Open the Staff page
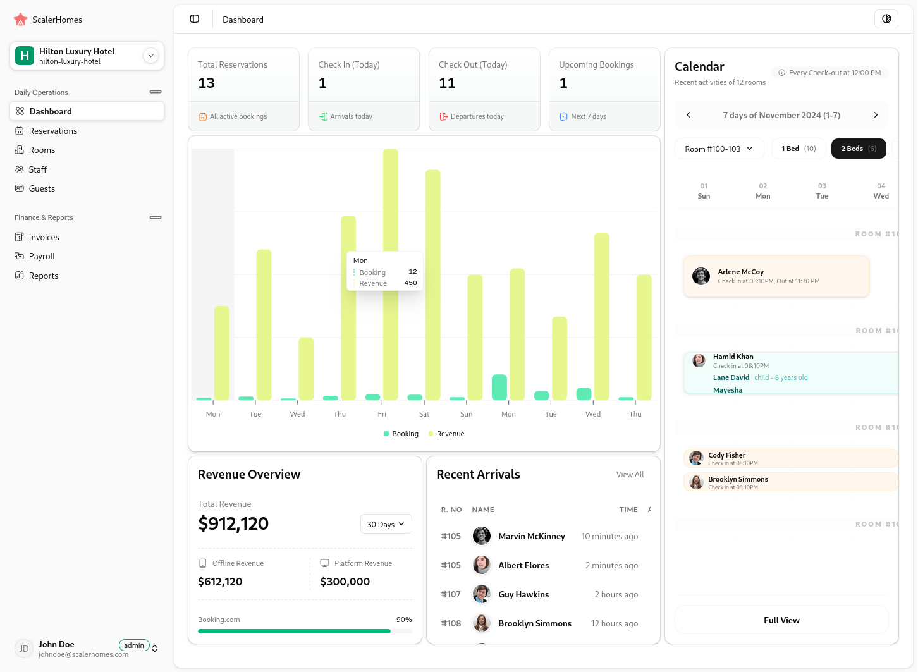The image size is (918, 672). click(x=38, y=169)
